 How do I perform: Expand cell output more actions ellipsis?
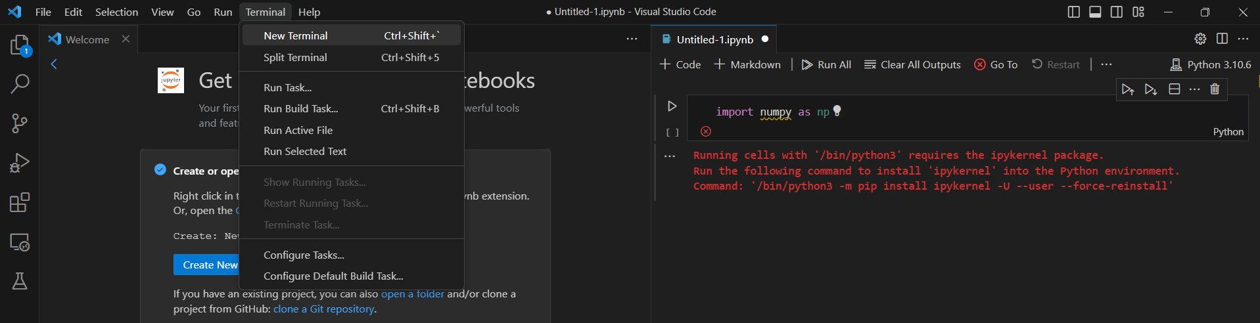pyautogui.click(x=669, y=156)
